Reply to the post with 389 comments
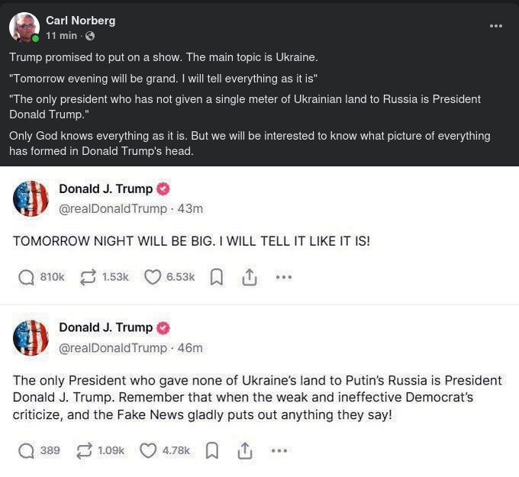The width and height of the screenshot is (519, 477). (27, 450)
